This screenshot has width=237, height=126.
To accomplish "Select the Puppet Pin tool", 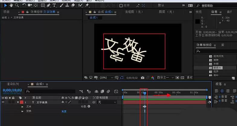I will click(87, 5).
